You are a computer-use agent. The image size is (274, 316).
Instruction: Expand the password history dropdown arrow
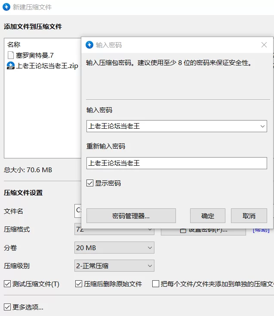[x=262, y=126]
